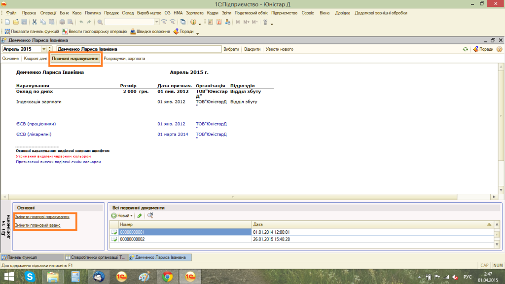This screenshot has width=505, height=284.
Task: Click the window list icon in toolbar
Action: pos(183,22)
